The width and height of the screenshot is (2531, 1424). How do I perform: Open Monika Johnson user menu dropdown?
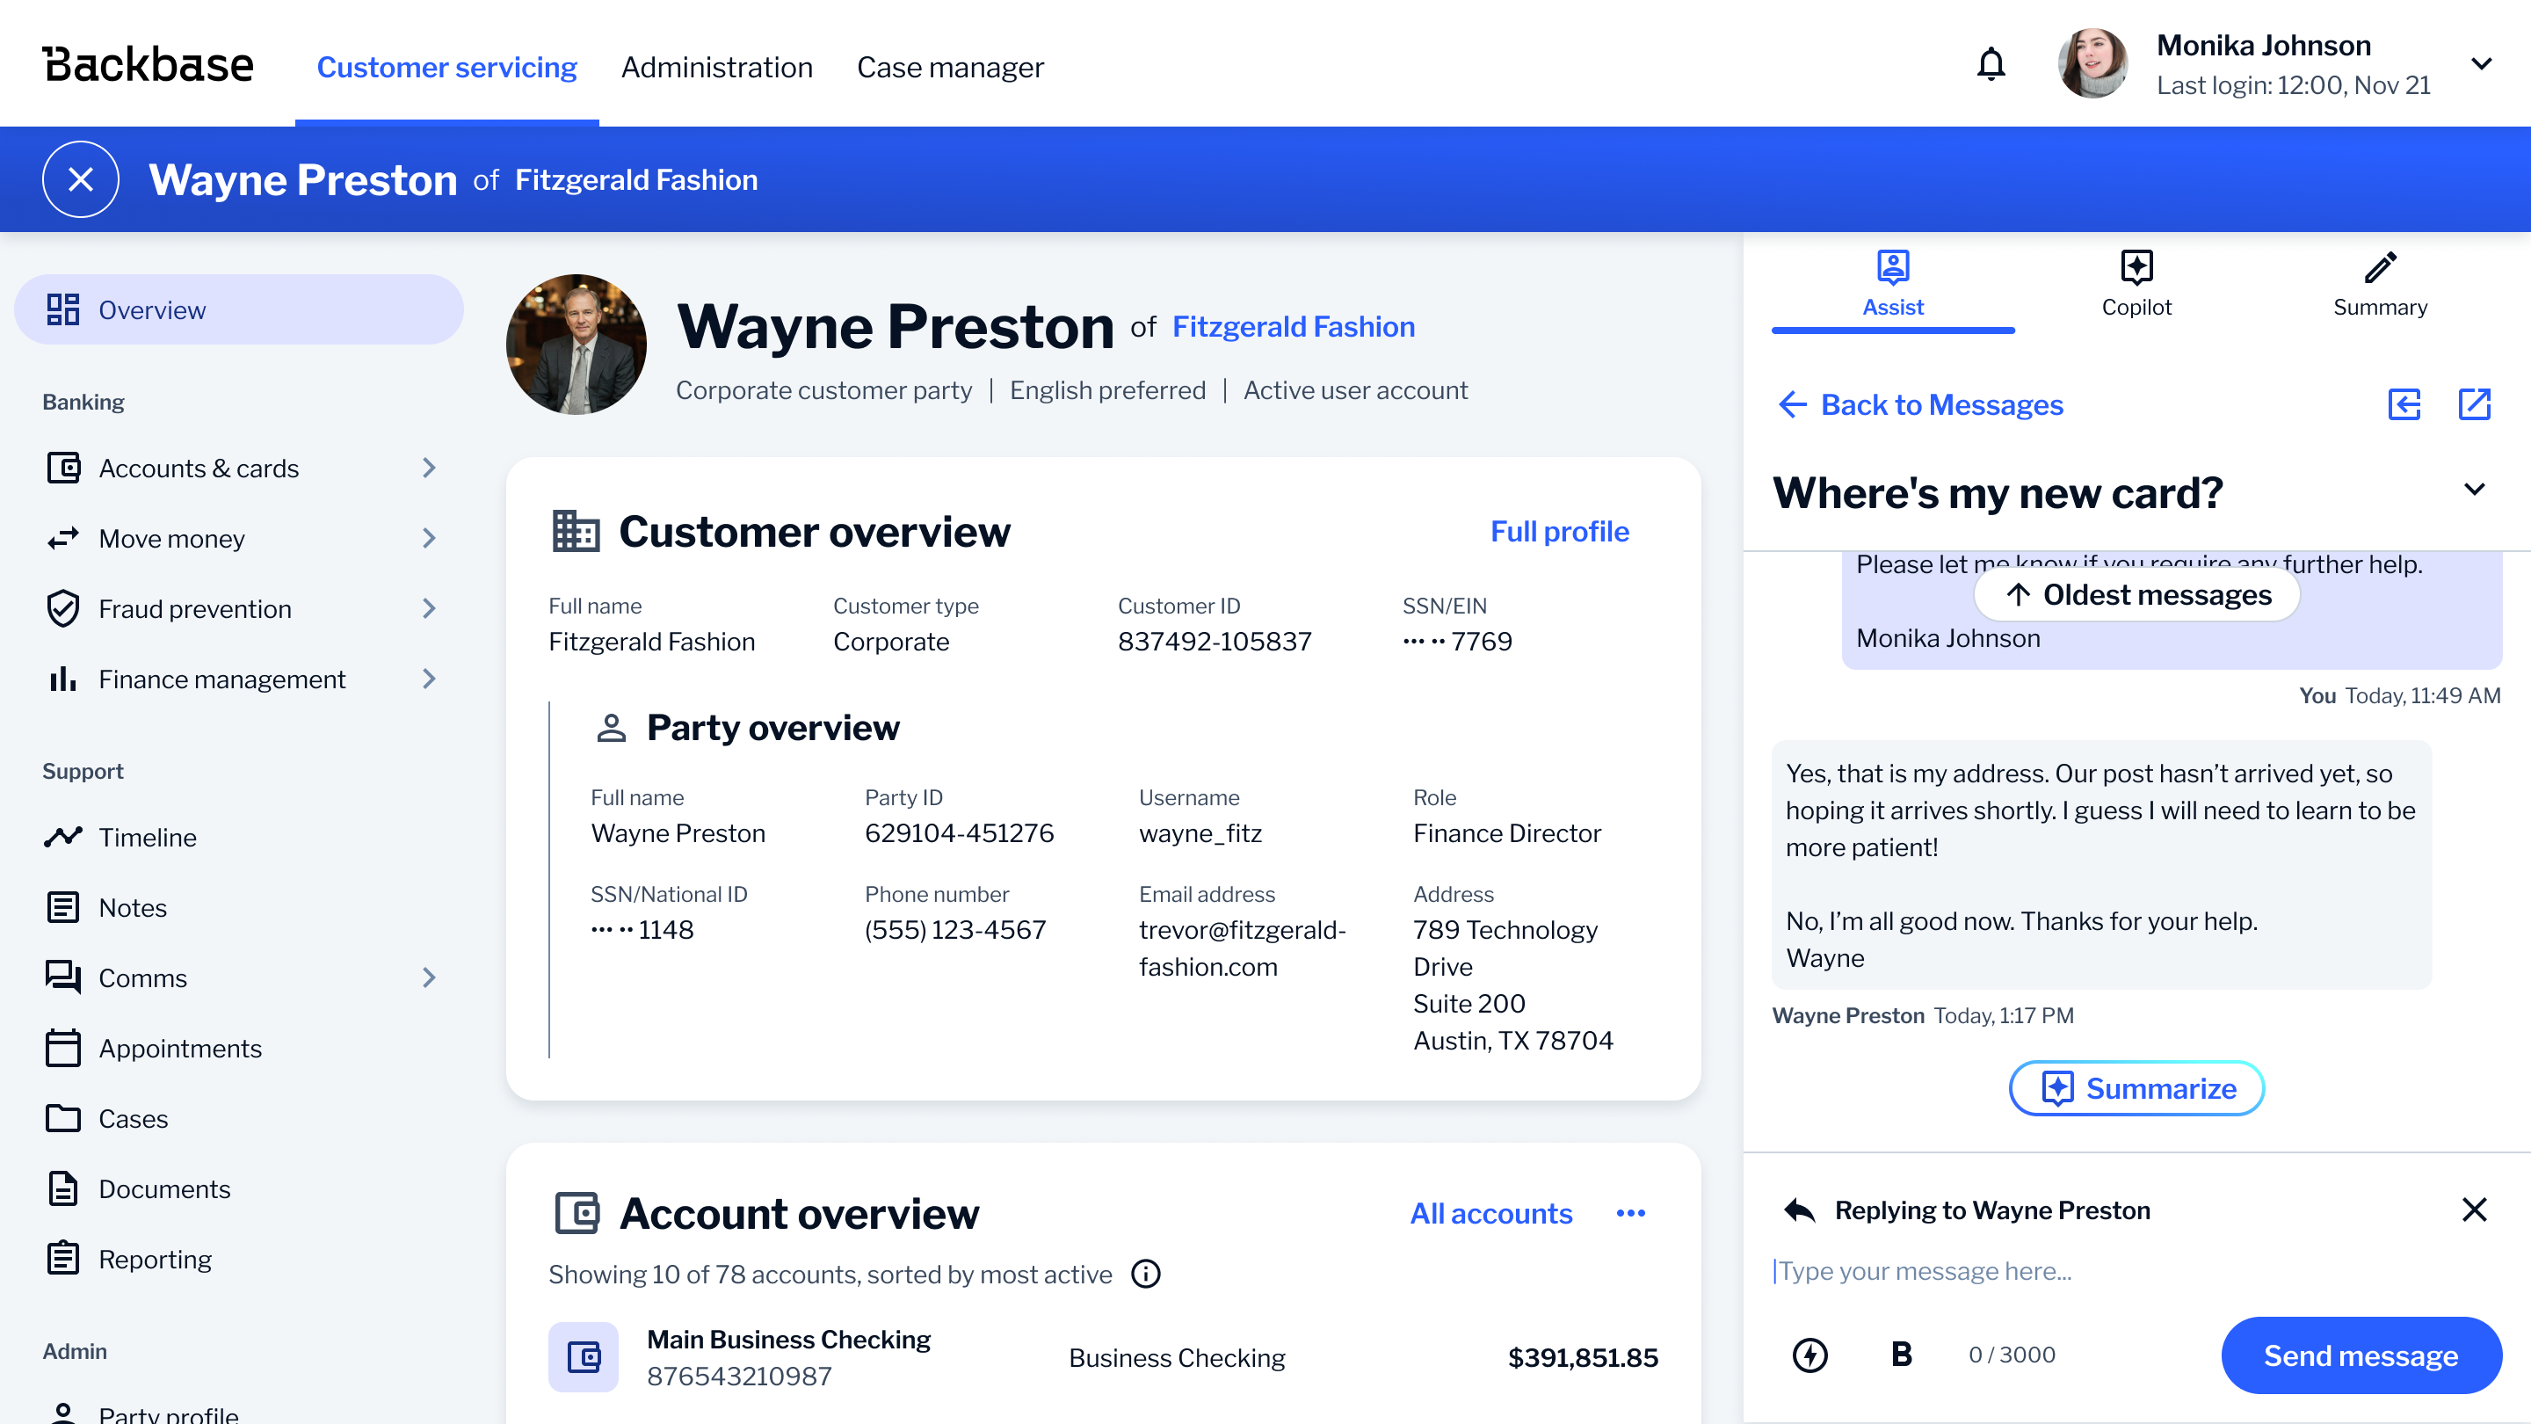tap(2480, 65)
